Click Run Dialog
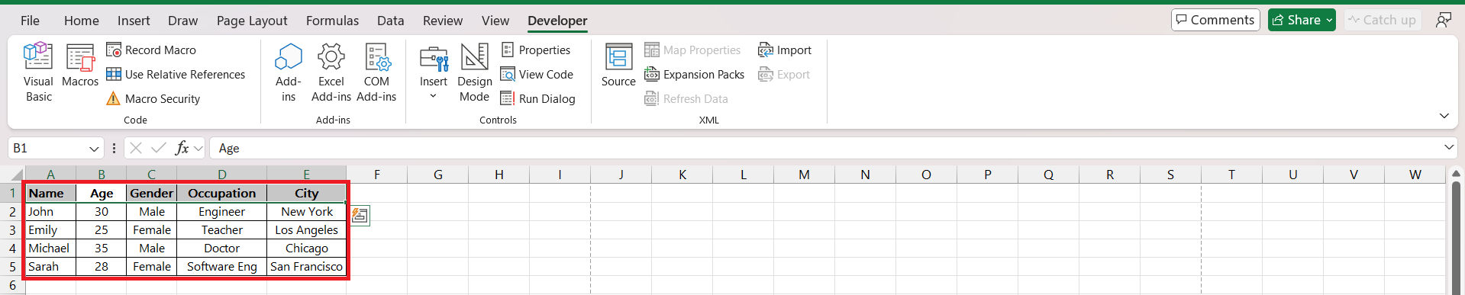The image size is (1465, 295). click(x=537, y=99)
